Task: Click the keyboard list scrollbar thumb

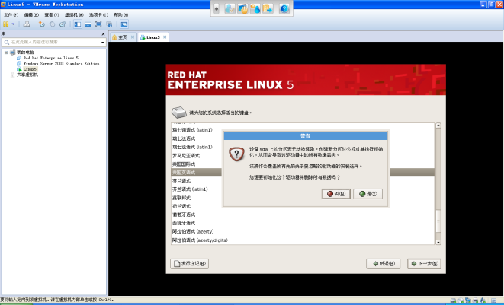Action: (438, 221)
